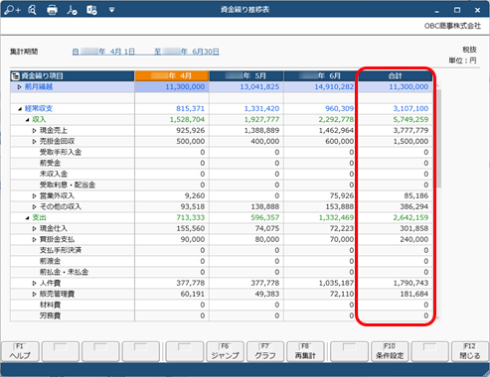Select the 前渡金 row label
The width and height of the screenshot is (490, 377).
tap(50, 261)
